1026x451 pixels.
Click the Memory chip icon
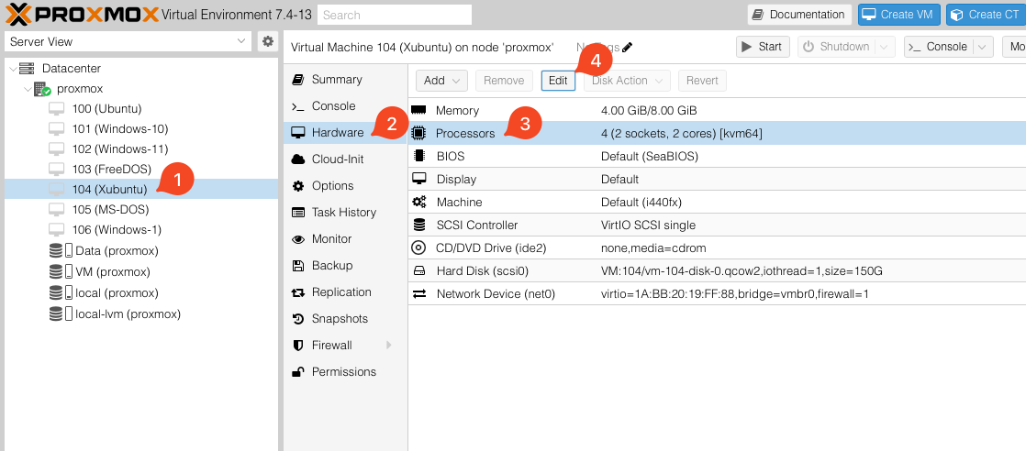[419, 110]
